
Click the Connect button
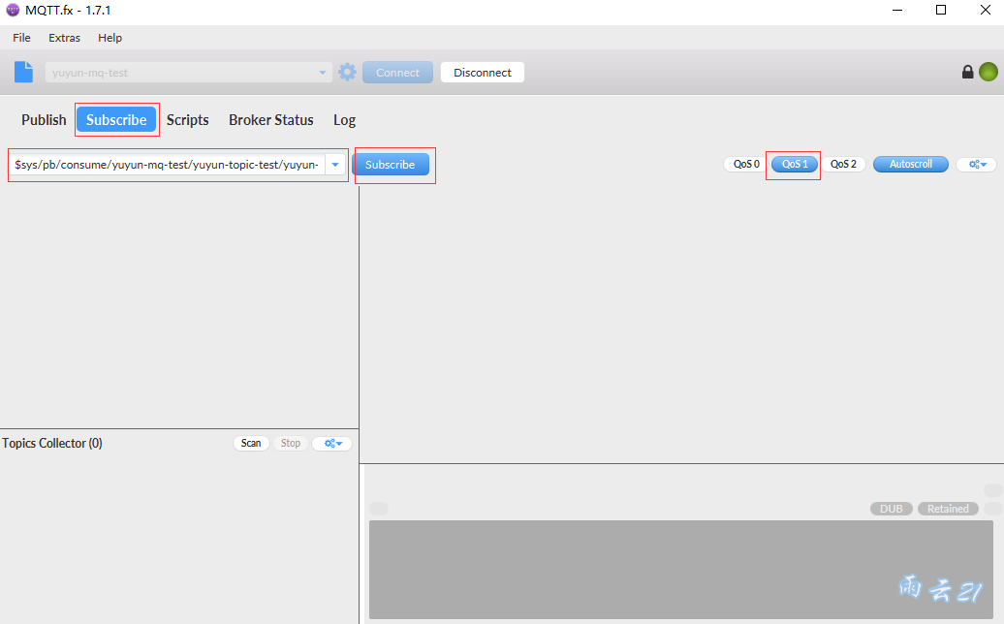coord(397,73)
